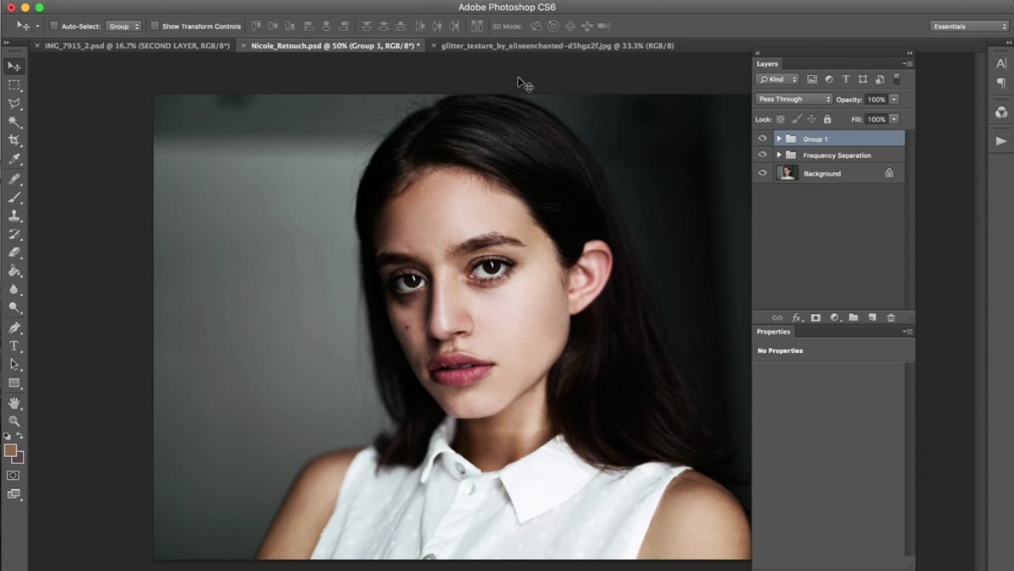Hide the Background layer
The width and height of the screenshot is (1014, 571).
[762, 173]
